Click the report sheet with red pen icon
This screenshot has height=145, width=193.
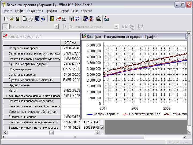coord(91,19)
